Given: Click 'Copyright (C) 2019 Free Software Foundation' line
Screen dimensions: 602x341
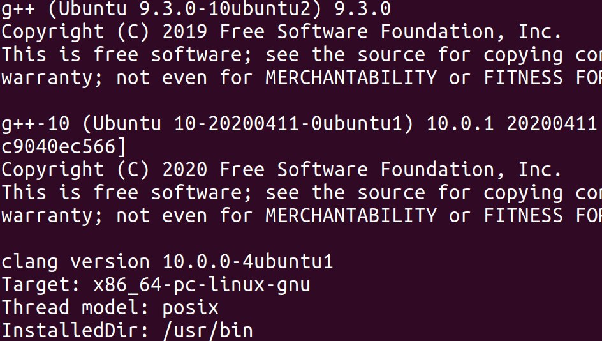Looking at the screenshot, I should click(x=282, y=32).
